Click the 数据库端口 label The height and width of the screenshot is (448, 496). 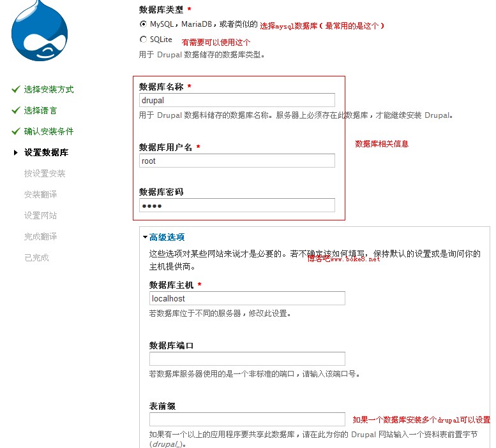point(171,345)
